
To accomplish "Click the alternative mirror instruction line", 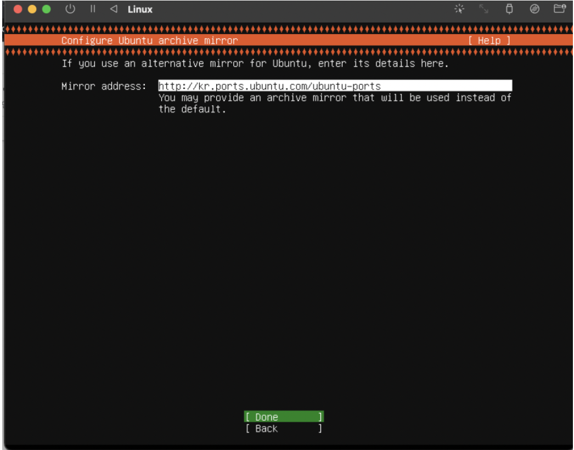I will point(255,64).
